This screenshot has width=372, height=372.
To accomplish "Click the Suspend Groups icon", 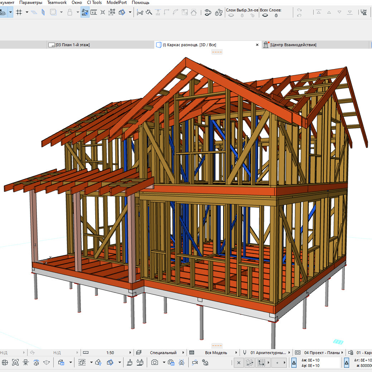I will click(112, 13).
